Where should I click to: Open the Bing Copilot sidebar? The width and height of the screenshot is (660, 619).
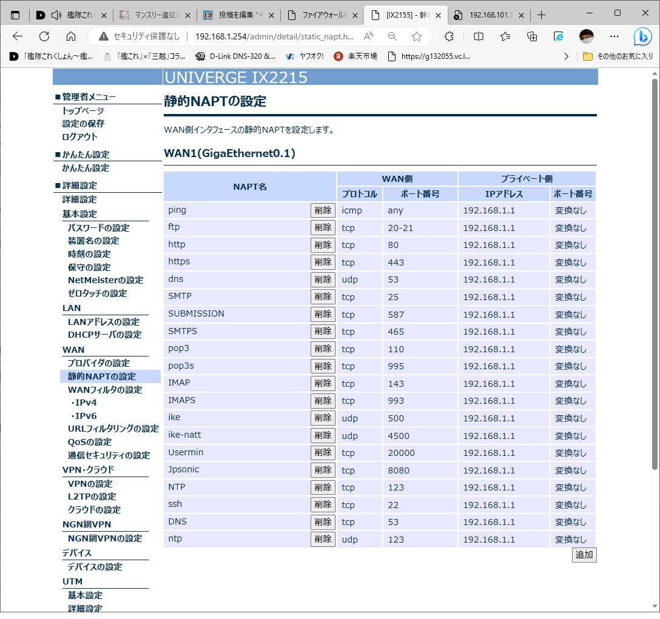(x=643, y=36)
